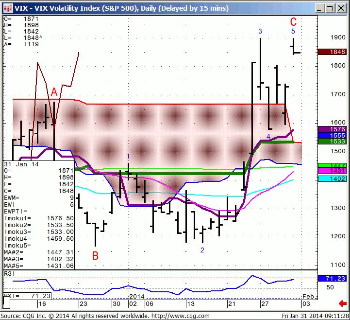
Task: Select the cyan 1402 price label
Action: pyautogui.click(x=333, y=178)
